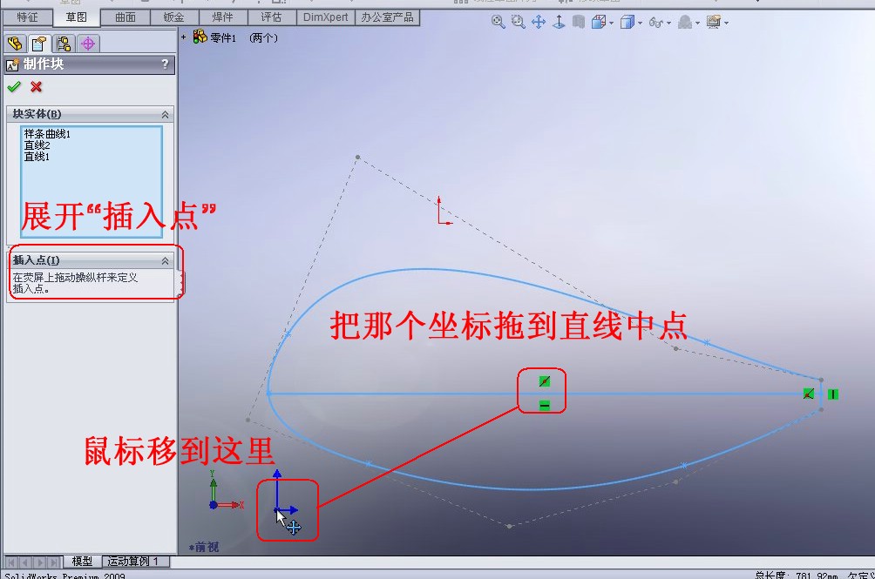Viewport: 875px width, 579px height.
Task: Collapse the 块实体(B) section
Action: click(166, 114)
